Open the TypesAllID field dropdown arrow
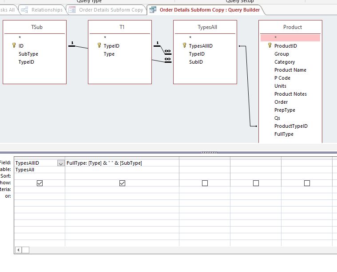The width and height of the screenshot is (337, 272). pyautogui.click(x=61, y=163)
